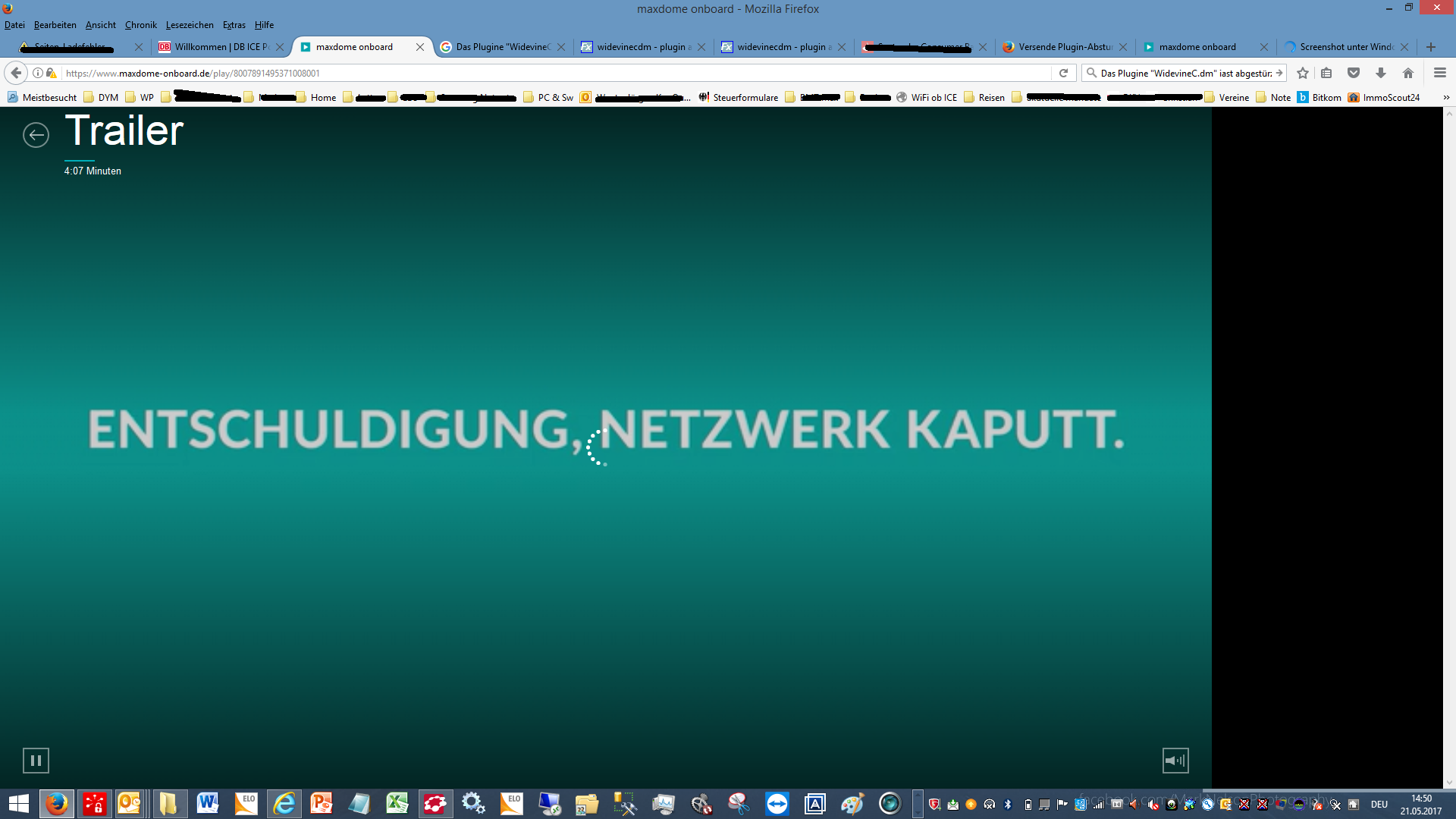Bookmark this page with the star icon
This screenshot has width=1456, height=819.
point(1303,73)
